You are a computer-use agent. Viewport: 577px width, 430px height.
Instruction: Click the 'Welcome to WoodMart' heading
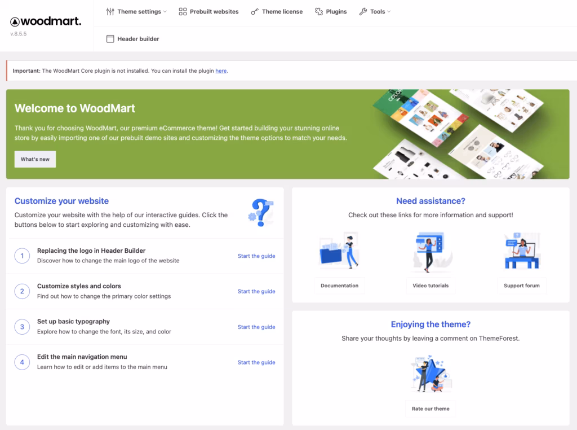75,108
